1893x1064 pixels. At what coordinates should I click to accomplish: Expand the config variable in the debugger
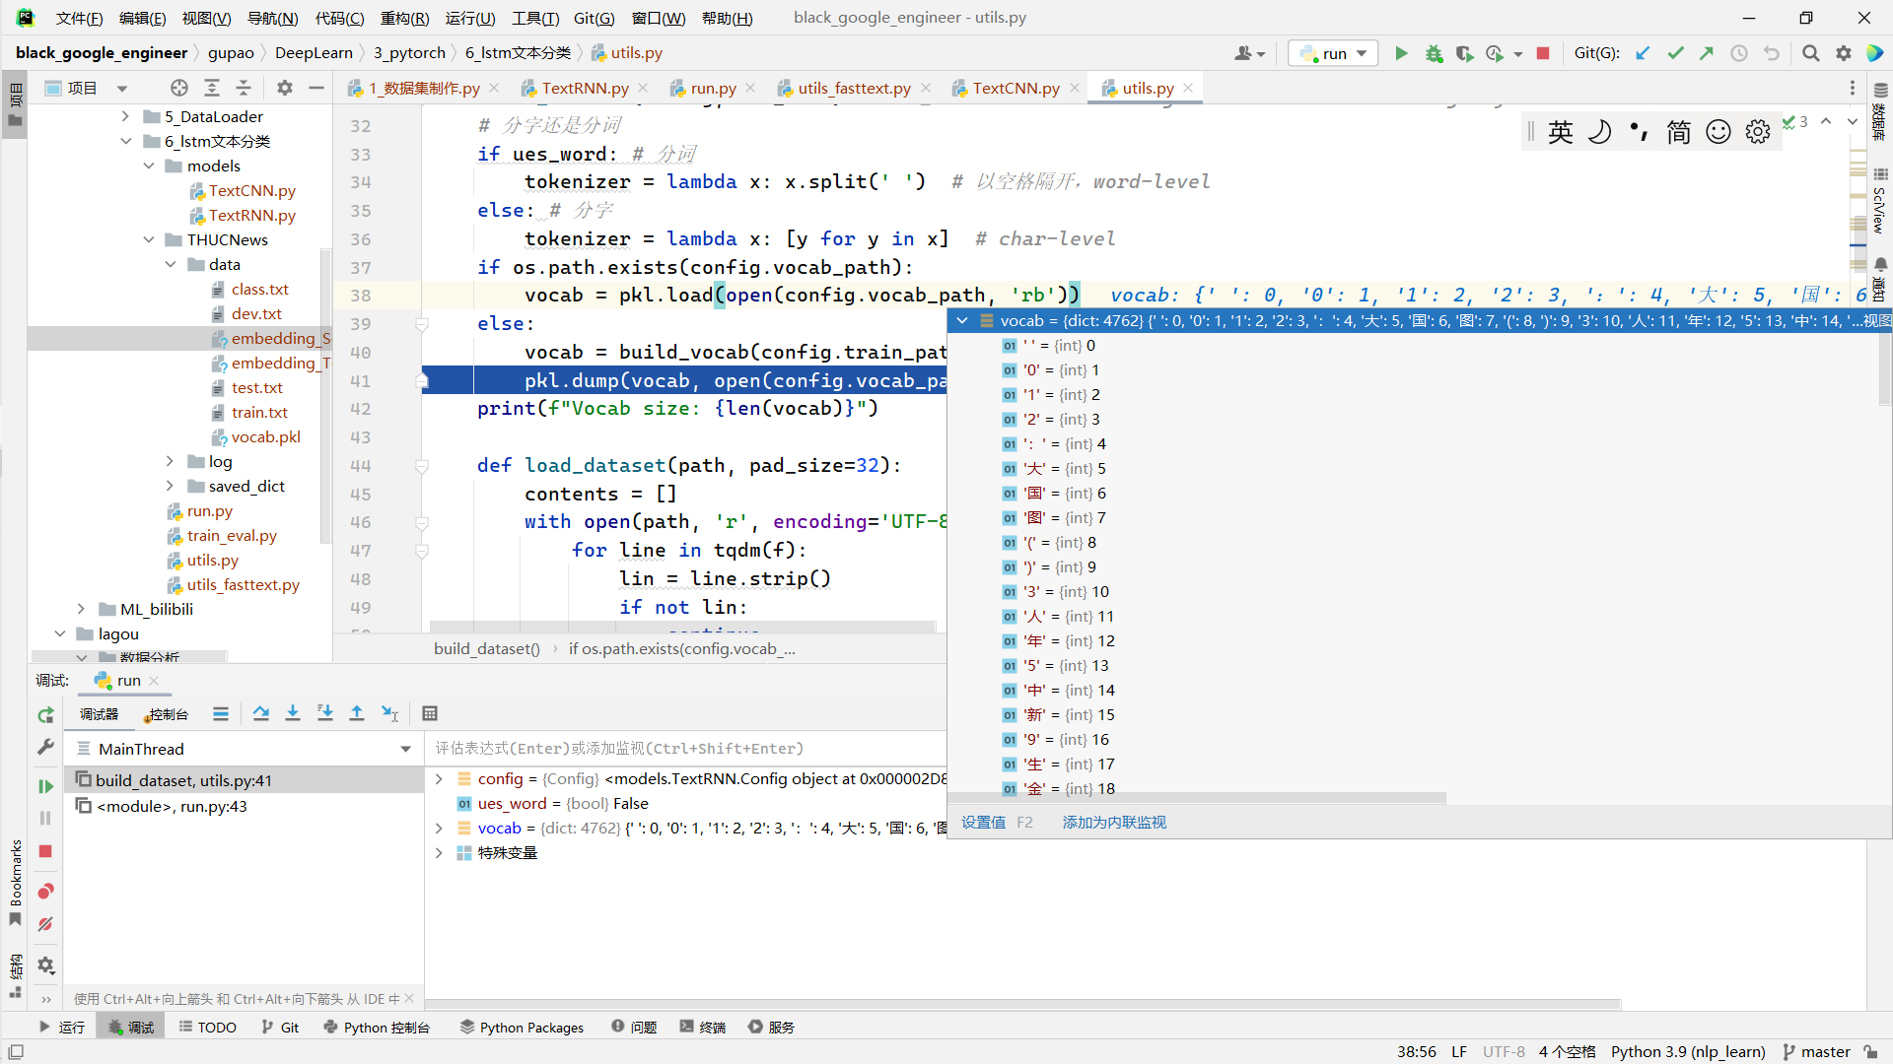tap(440, 779)
